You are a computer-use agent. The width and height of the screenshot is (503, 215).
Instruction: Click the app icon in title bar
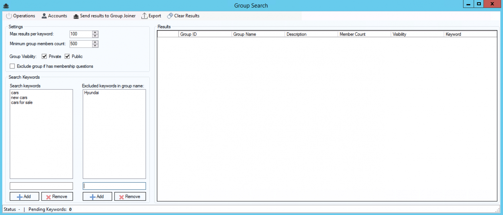6,6
